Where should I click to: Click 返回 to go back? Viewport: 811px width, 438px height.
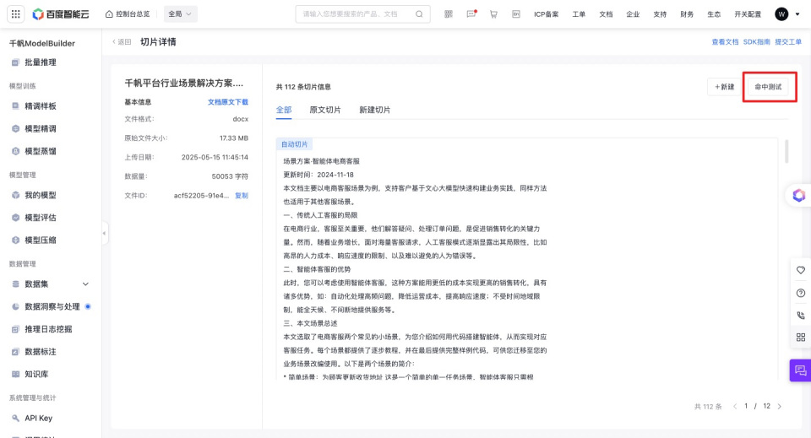tap(122, 42)
